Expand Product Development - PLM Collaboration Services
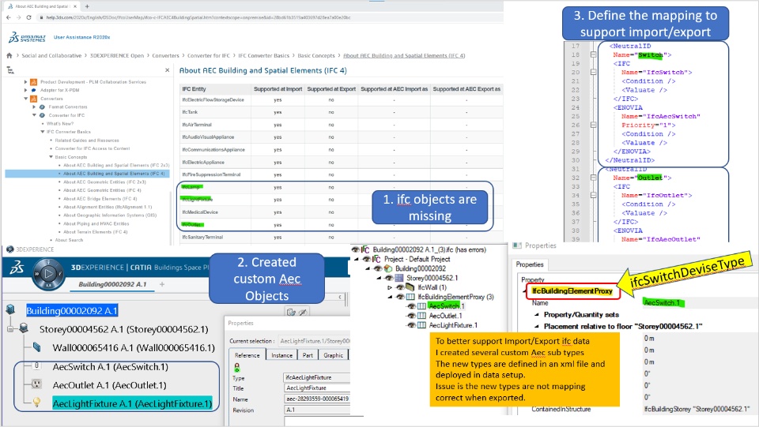This screenshot has height=427, width=759. coord(25,82)
